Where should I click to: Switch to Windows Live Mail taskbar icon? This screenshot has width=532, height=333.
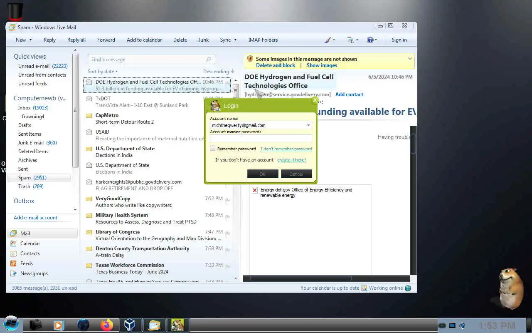coord(154,325)
